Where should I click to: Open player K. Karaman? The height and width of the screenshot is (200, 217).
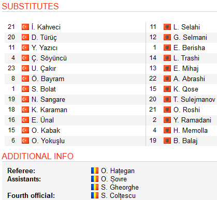(49, 110)
